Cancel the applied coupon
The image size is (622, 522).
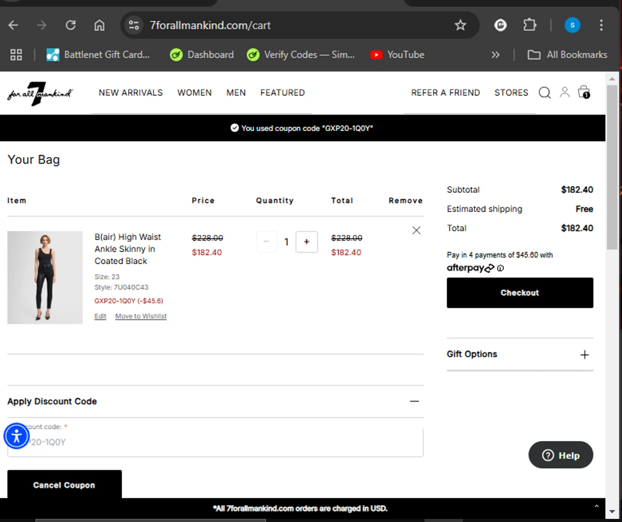64,485
